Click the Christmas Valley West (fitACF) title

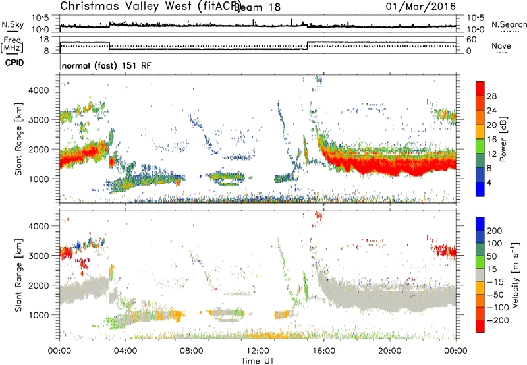click(x=151, y=7)
